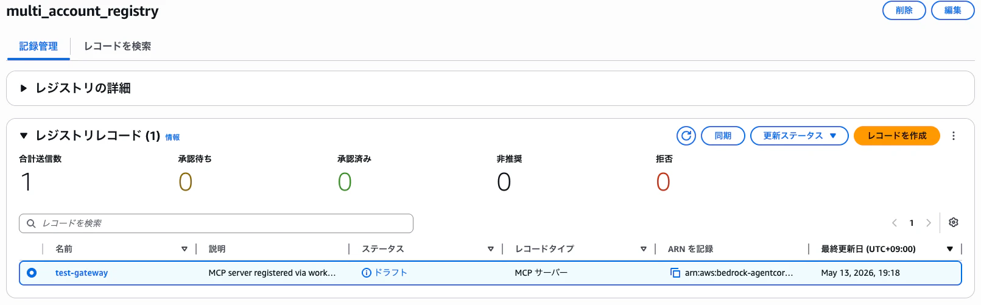The image size is (981, 305).
Task: Click the 情報 link beside the heading
Action: click(x=172, y=138)
